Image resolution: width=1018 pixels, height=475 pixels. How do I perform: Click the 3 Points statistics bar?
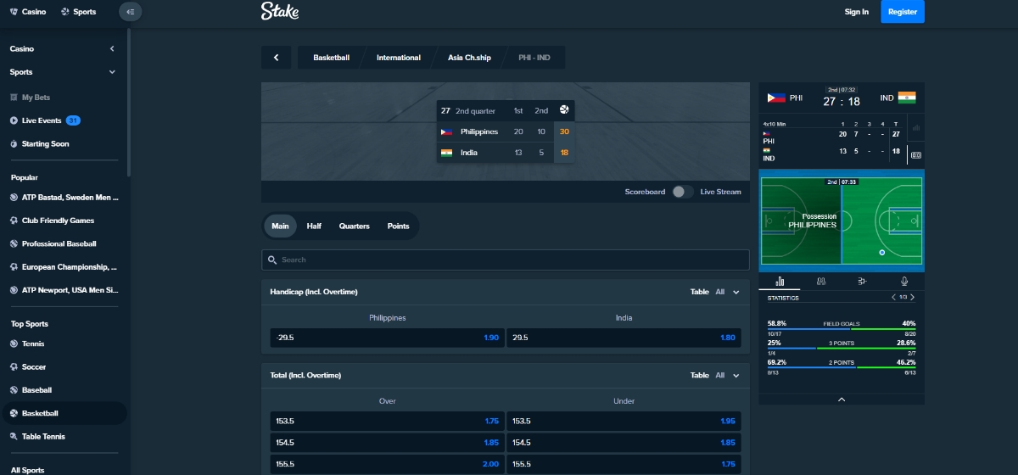[842, 348]
